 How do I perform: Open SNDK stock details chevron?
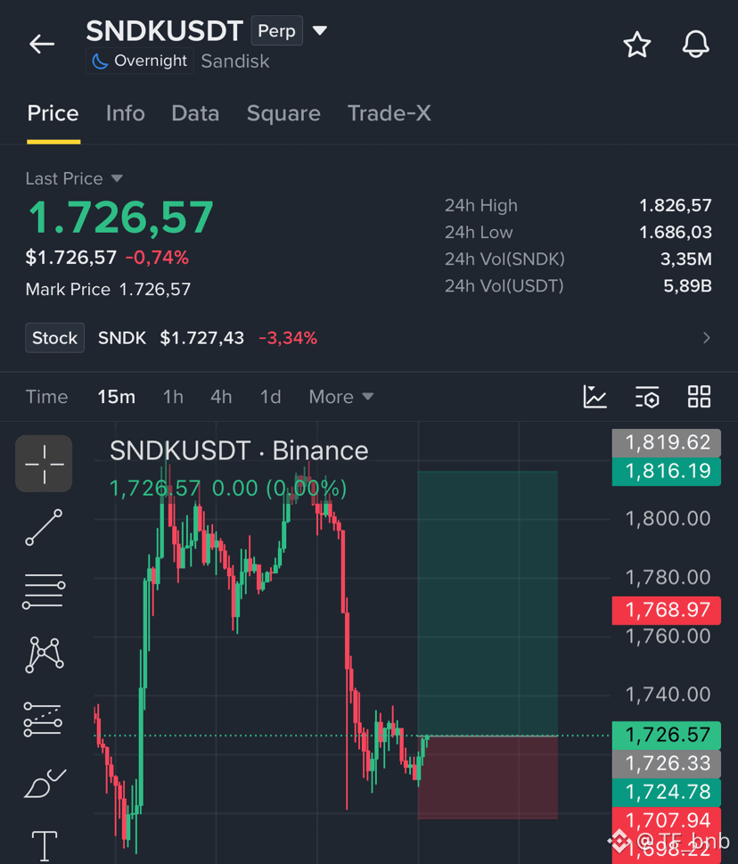[707, 338]
